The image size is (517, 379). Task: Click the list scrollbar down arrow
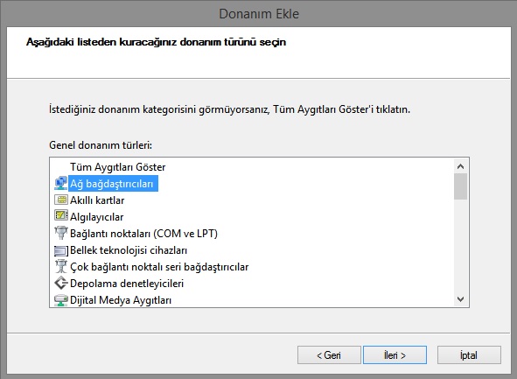pos(461,299)
